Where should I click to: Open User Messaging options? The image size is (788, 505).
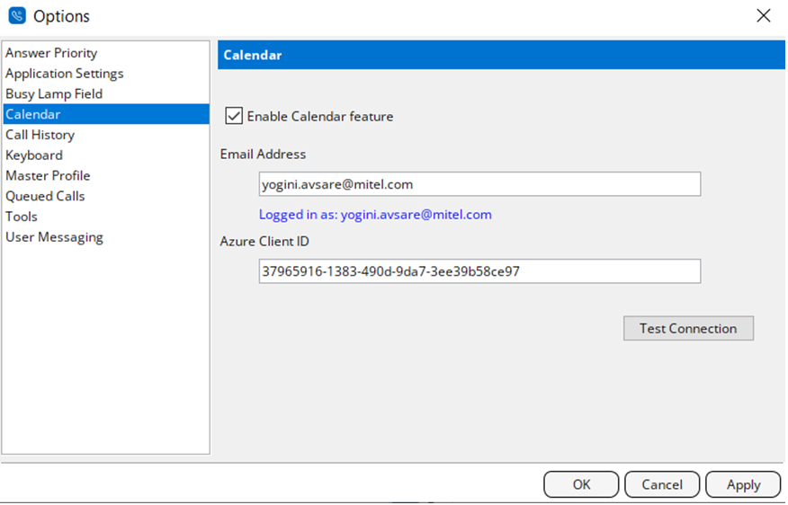[54, 237]
